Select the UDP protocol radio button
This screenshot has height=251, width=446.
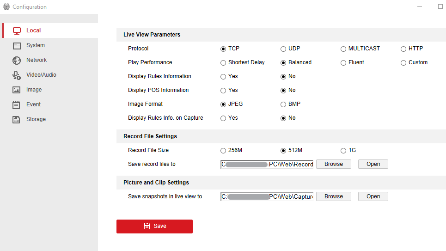point(283,49)
